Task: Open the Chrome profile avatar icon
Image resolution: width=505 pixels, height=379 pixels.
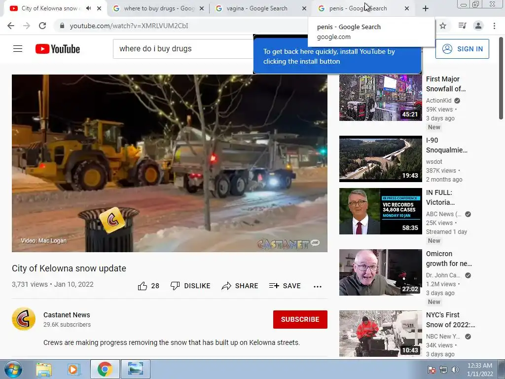Action: (x=478, y=26)
